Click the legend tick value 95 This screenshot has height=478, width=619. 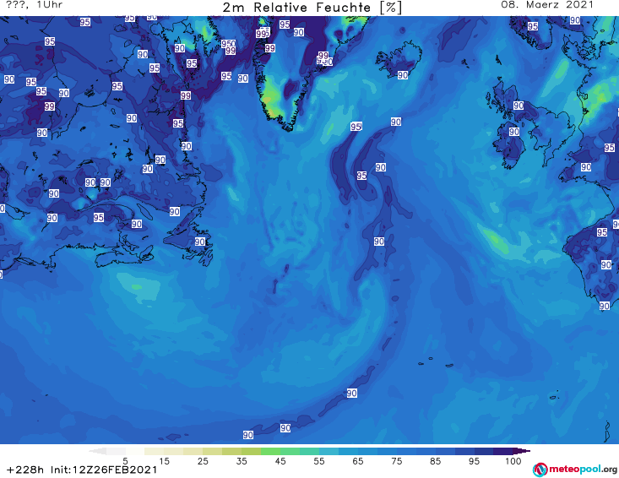(x=474, y=461)
